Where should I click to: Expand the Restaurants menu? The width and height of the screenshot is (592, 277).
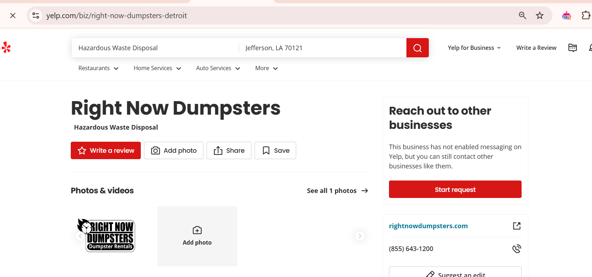[98, 68]
